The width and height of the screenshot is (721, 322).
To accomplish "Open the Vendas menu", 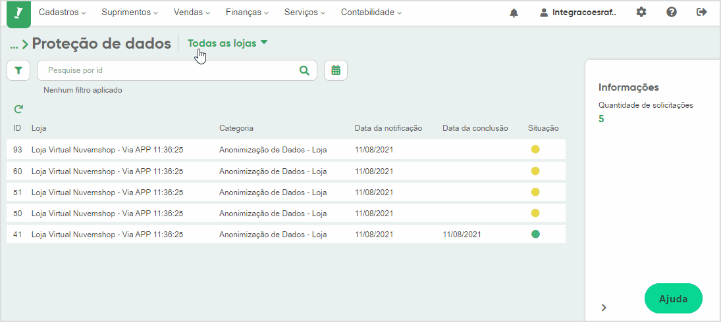I will coord(192,12).
